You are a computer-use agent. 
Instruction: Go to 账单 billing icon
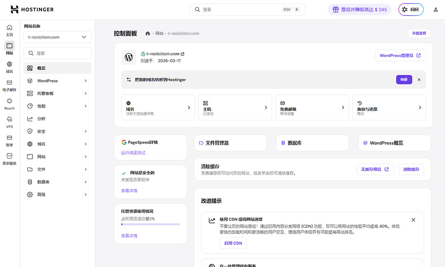(9, 138)
